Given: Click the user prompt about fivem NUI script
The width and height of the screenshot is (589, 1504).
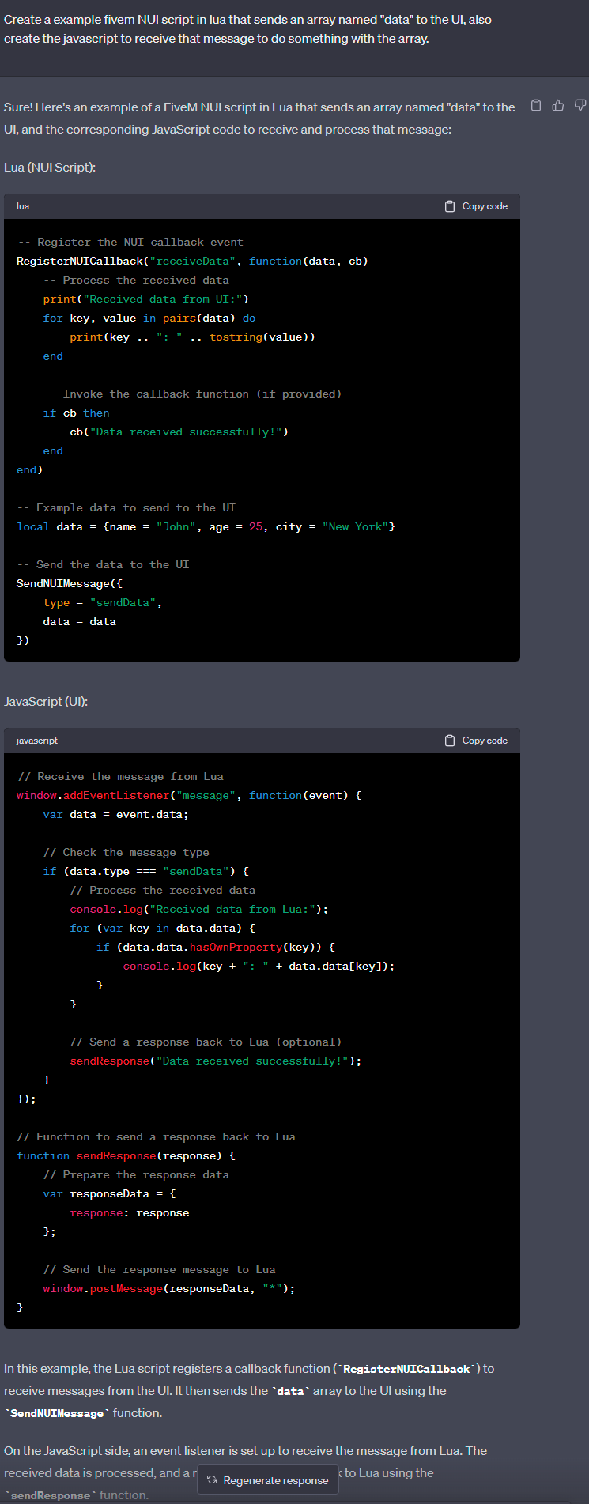Looking at the screenshot, I should (x=247, y=28).
